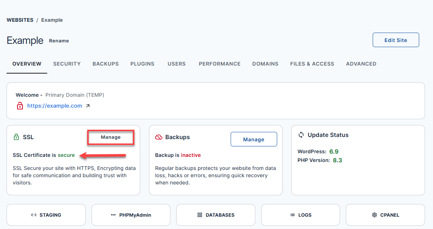
Task: Click the 'Backup is inactive' status text
Action: point(178,155)
